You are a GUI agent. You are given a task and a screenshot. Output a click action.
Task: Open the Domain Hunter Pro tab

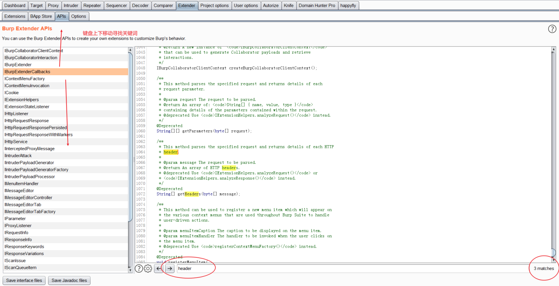pos(317,6)
